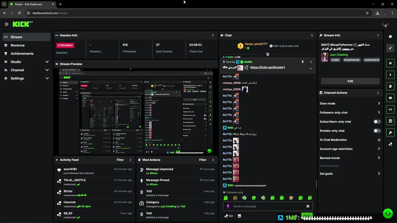Open Achievements in the left sidebar
The height and width of the screenshot is (223, 397).
(26, 54)
